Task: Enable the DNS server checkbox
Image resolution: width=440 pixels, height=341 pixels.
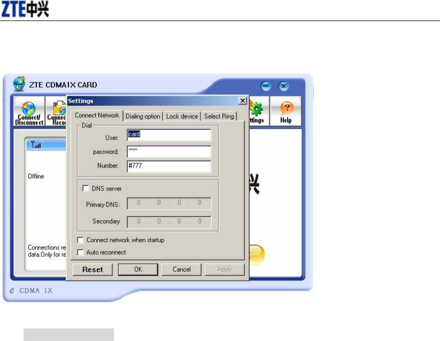Action: pyautogui.click(x=86, y=188)
